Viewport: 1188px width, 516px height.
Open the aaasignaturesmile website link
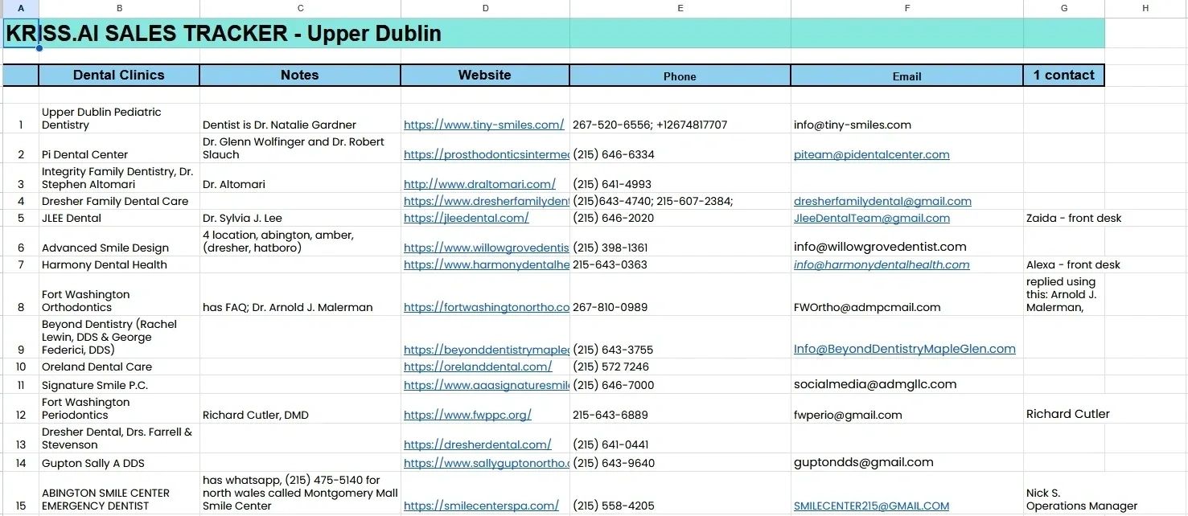pos(487,386)
